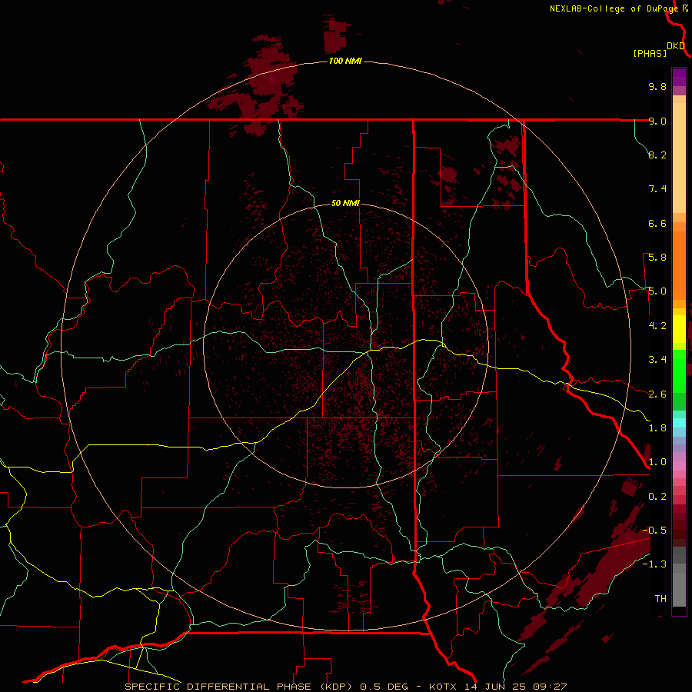Select the bright yellow swatch in the legend

pyautogui.click(x=679, y=329)
